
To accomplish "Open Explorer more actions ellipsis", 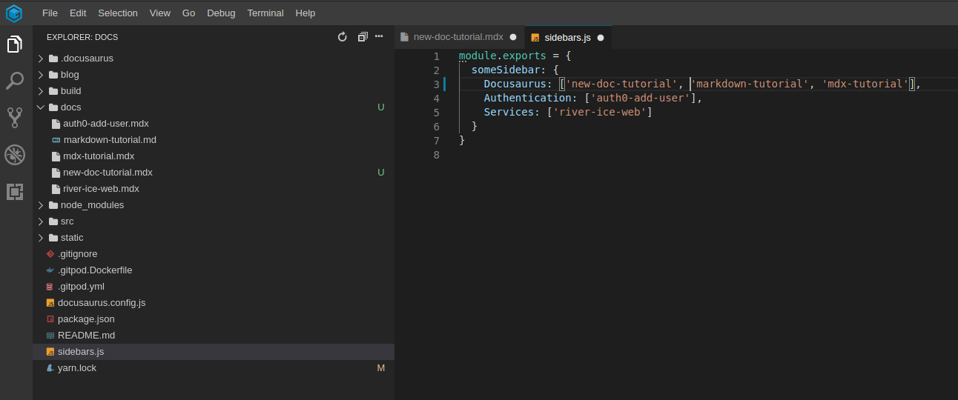I will tap(379, 36).
